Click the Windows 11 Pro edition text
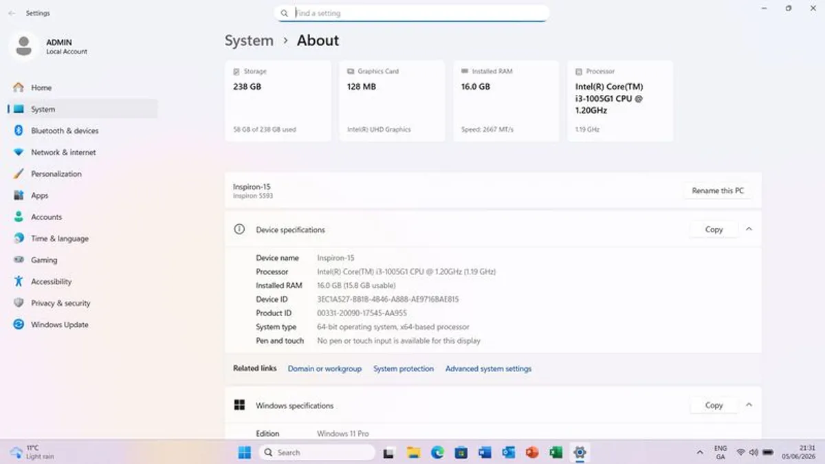This screenshot has height=464, width=825. [x=343, y=434]
